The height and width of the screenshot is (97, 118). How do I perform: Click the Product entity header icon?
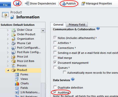[x=5, y=15]
